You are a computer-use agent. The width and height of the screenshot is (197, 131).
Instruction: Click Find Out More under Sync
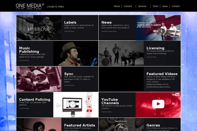click(x=69, y=85)
